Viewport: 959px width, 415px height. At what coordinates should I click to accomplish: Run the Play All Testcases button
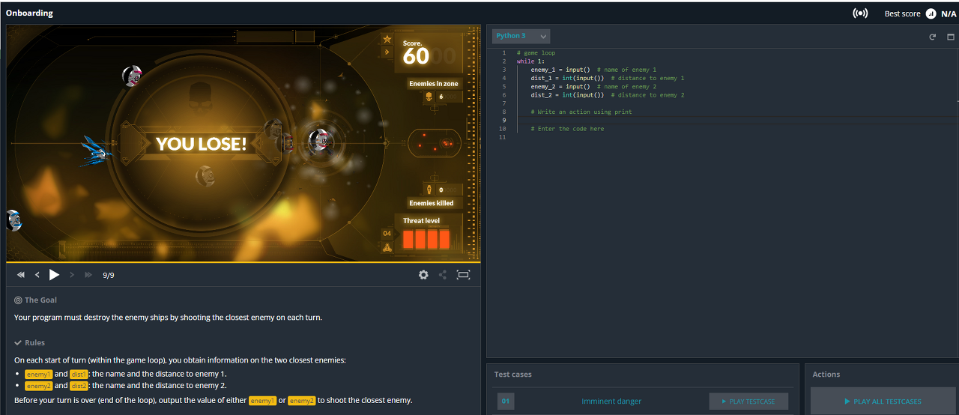pyautogui.click(x=882, y=402)
